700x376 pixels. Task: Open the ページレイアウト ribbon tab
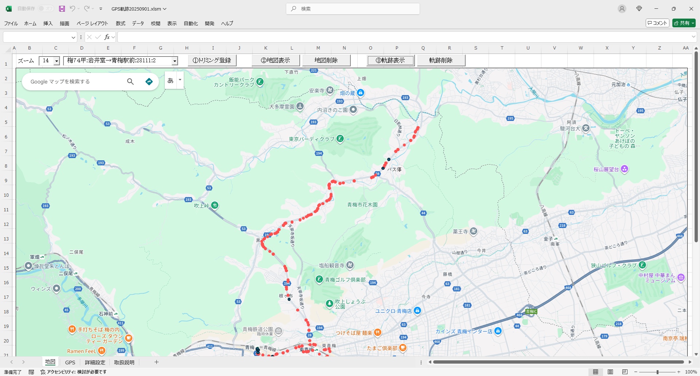92,23
